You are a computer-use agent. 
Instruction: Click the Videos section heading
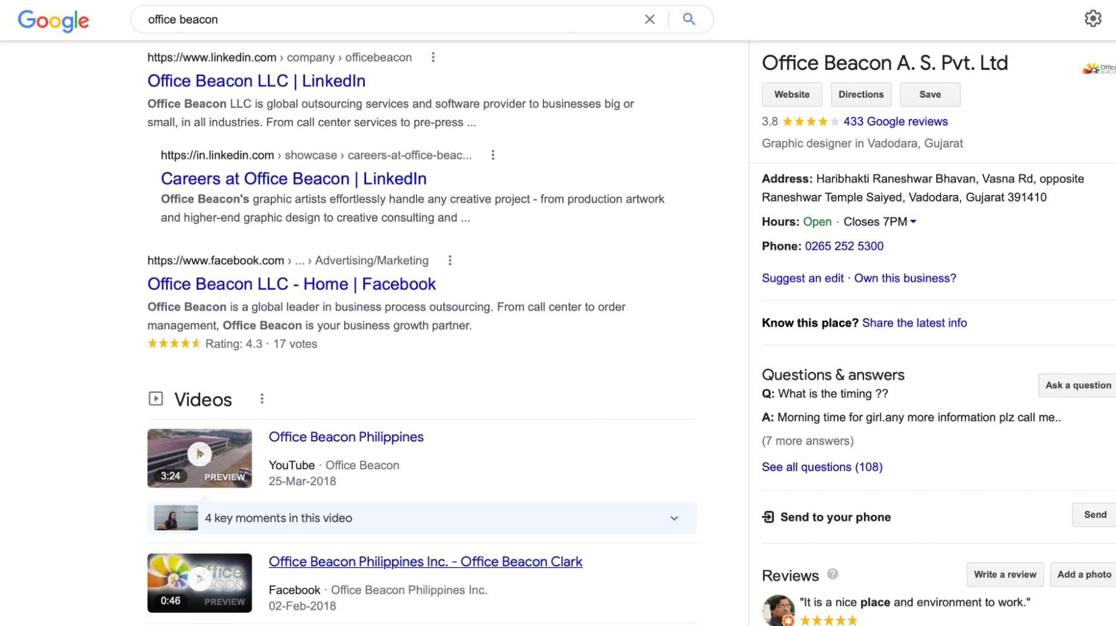pyautogui.click(x=203, y=400)
